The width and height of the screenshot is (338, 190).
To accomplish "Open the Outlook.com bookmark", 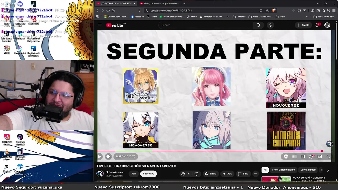I will [x=116, y=17].
